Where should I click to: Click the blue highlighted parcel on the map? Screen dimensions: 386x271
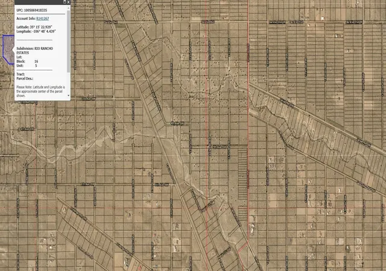(x=8, y=49)
